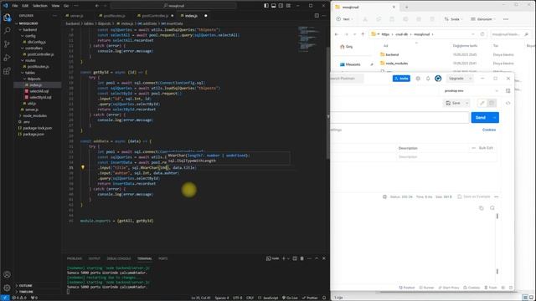Click Go Live in status bar

[x=290, y=298]
